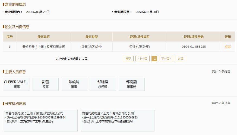Open the 苏州分公司 branch card
Screen dimensions: 237x135
pos(41,121)
